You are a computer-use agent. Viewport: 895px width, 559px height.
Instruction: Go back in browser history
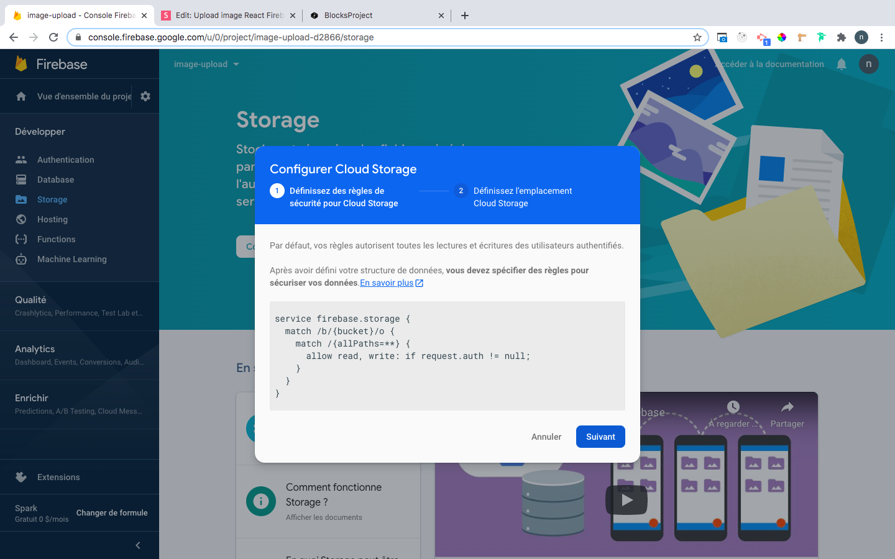pos(14,37)
